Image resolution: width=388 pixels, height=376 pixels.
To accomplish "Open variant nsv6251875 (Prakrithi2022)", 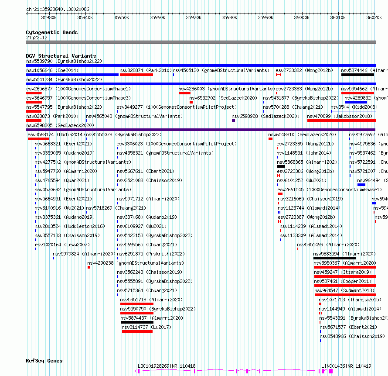I will (x=151, y=254).
